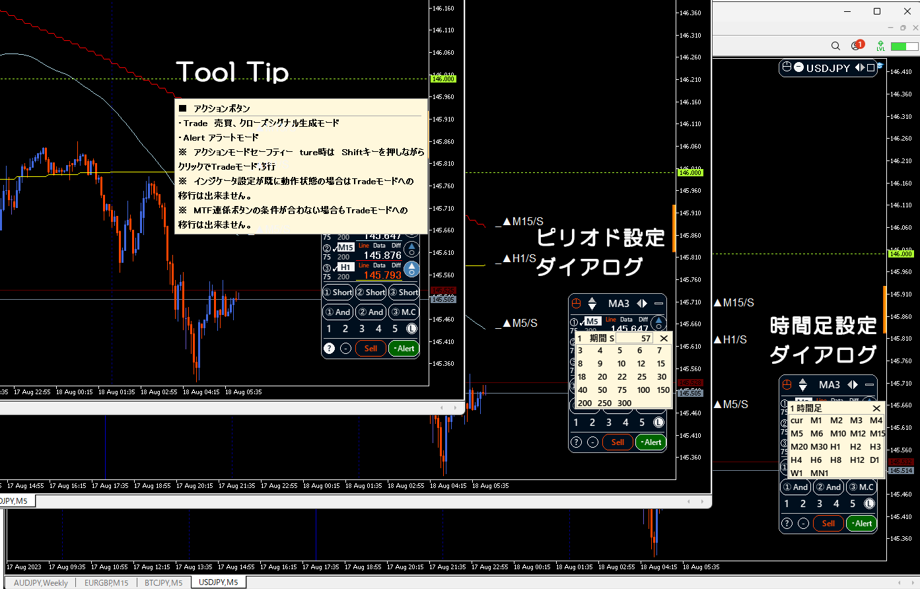Toggle the checked M15 timeframe in the Tool Tip panel
The width and height of the screenshot is (920, 589).
coord(346,248)
